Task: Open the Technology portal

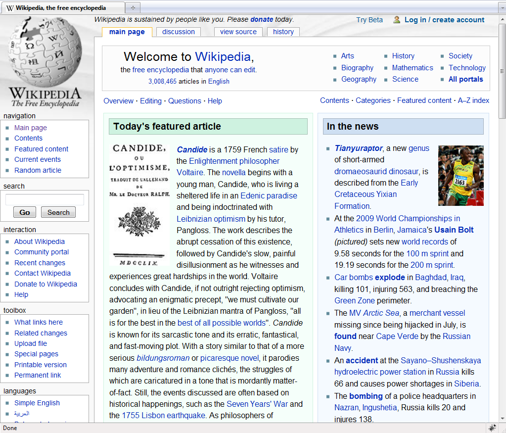Action: (467, 68)
